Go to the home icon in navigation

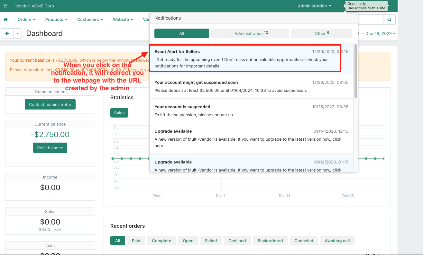(x=5, y=20)
